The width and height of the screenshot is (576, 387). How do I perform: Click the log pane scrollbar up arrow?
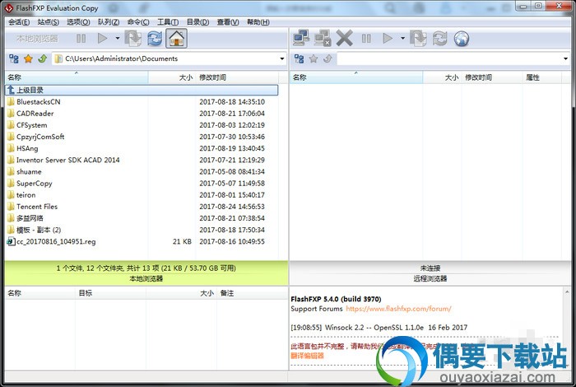point(567,291)
